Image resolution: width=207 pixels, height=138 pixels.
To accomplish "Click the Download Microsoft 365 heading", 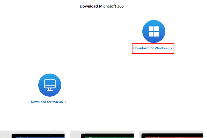I will (102, 6).
